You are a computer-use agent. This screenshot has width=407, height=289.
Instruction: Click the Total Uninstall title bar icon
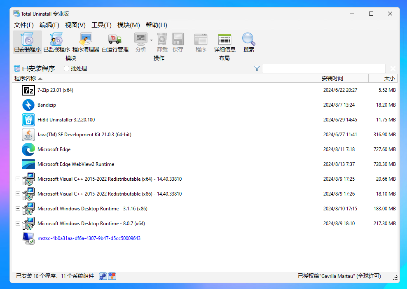pyautogui.click(x=16, y=14)
